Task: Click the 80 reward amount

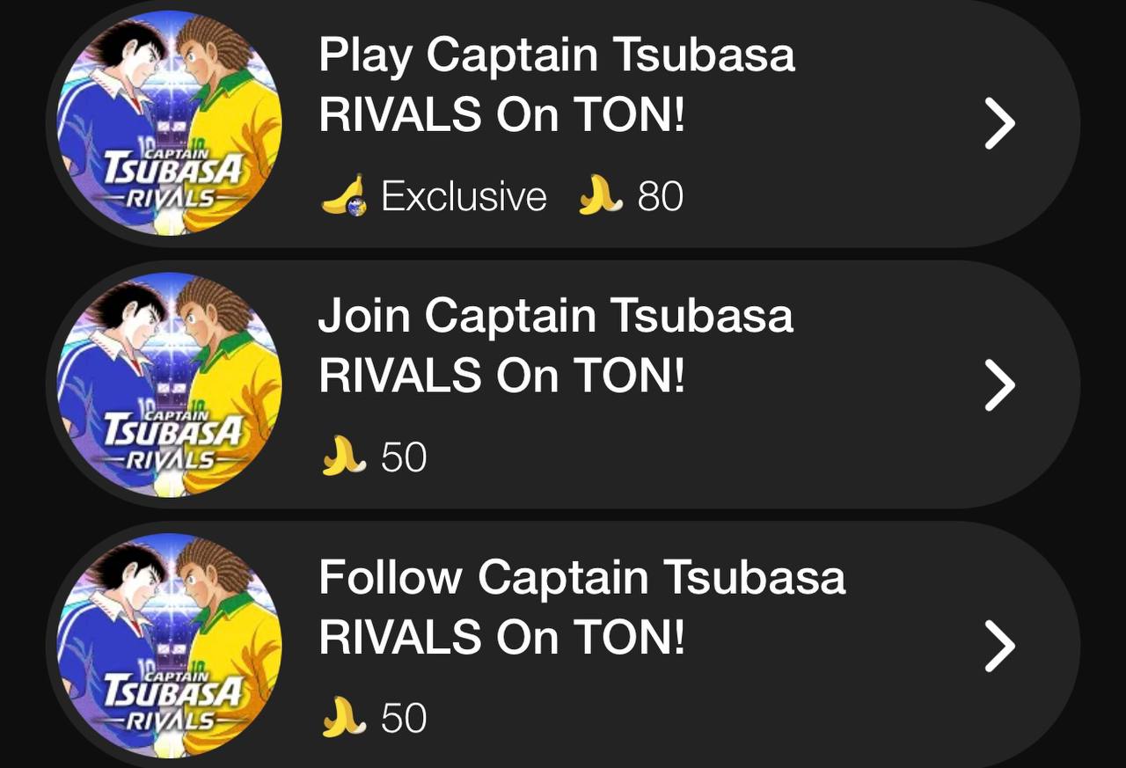Action: click(x=661, y=196)
